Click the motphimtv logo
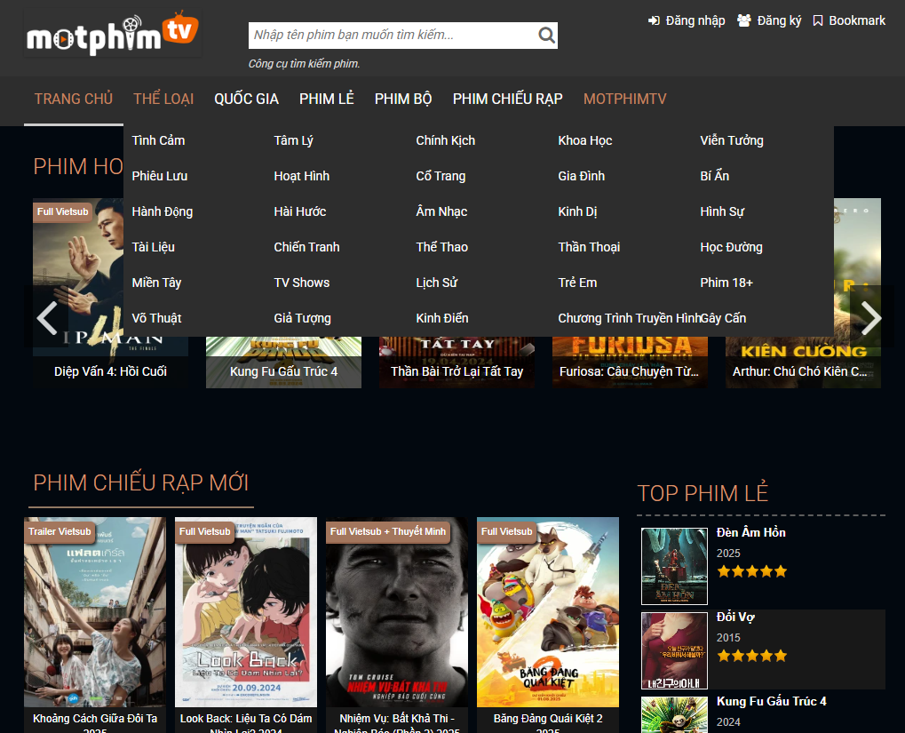905x733 pixels. pyautogui.click(x=111, y=35)
